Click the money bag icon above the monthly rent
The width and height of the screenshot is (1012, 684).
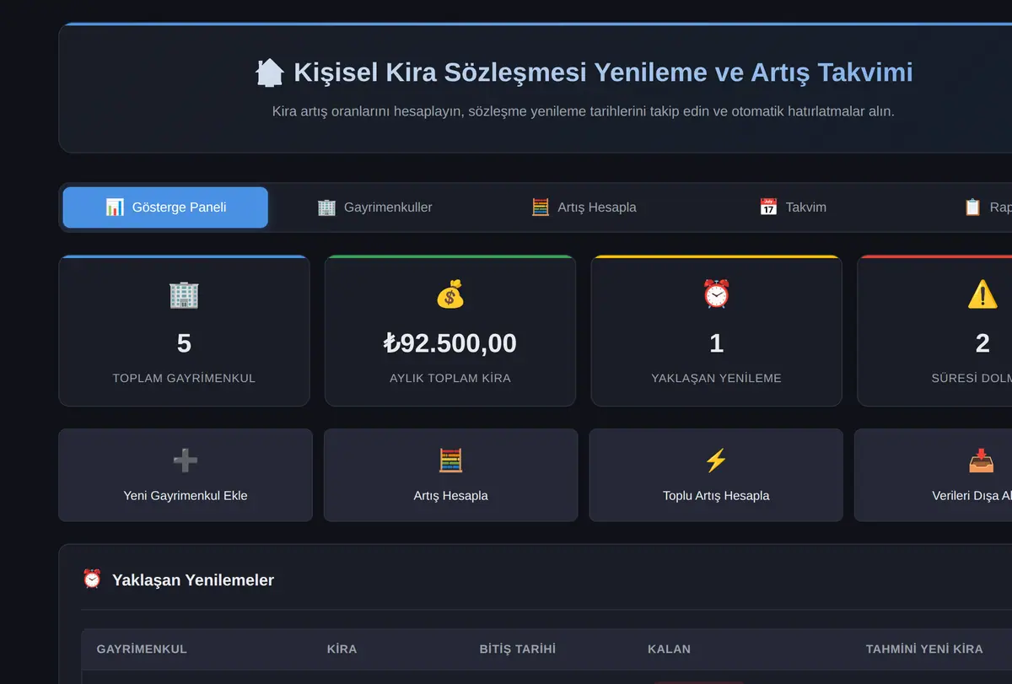tap(450, 294)
